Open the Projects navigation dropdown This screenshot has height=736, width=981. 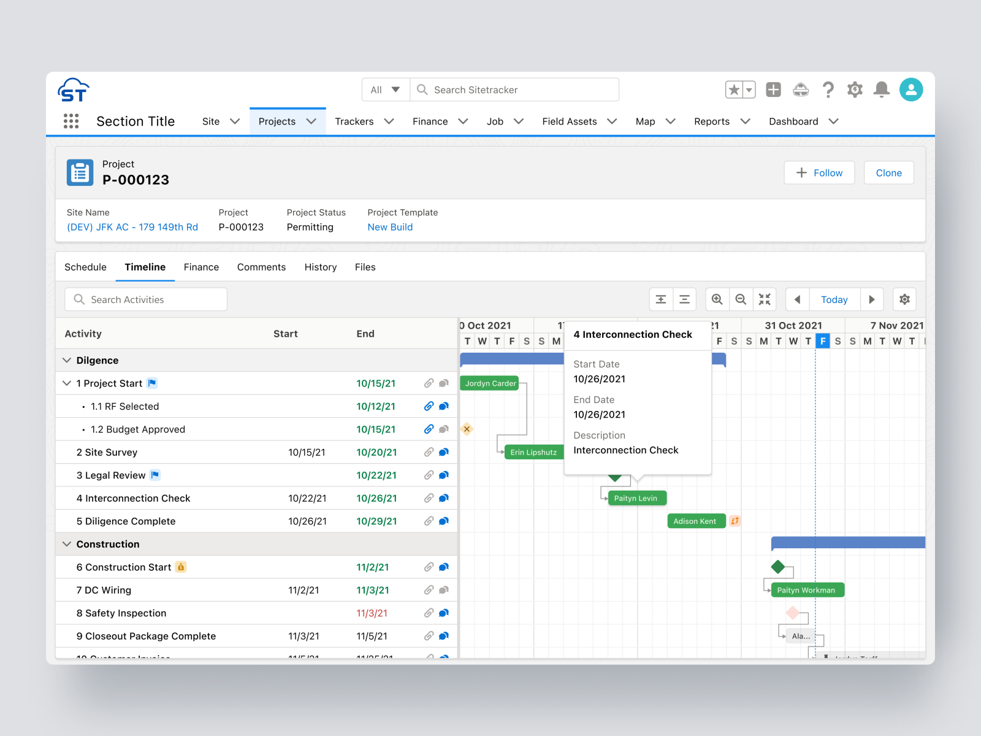tap(312, 121)
